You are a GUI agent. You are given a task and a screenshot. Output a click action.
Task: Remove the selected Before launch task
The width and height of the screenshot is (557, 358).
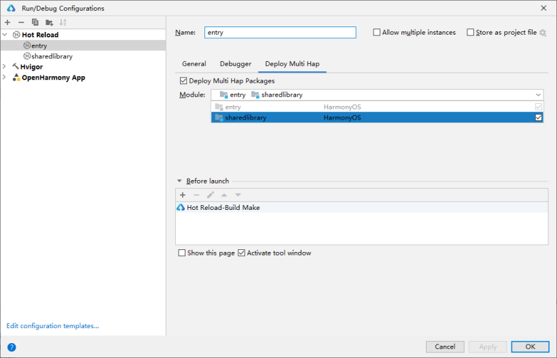click(196, 195)
